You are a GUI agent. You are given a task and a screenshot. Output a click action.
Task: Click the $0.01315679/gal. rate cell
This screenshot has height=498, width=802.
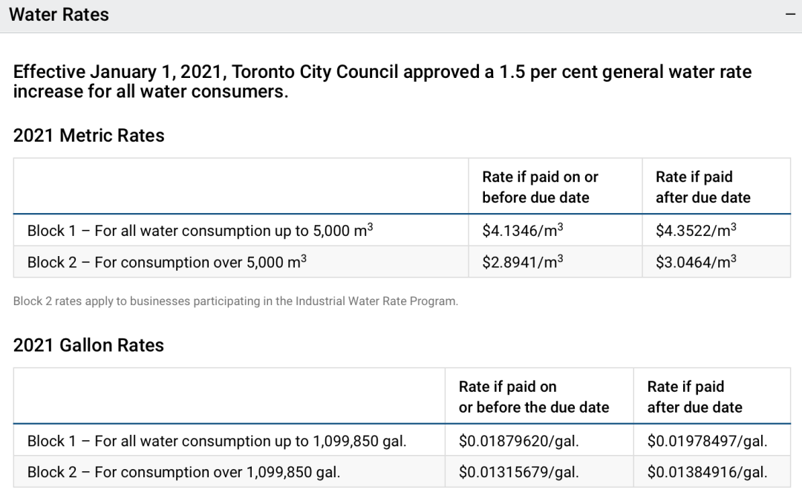518,472
